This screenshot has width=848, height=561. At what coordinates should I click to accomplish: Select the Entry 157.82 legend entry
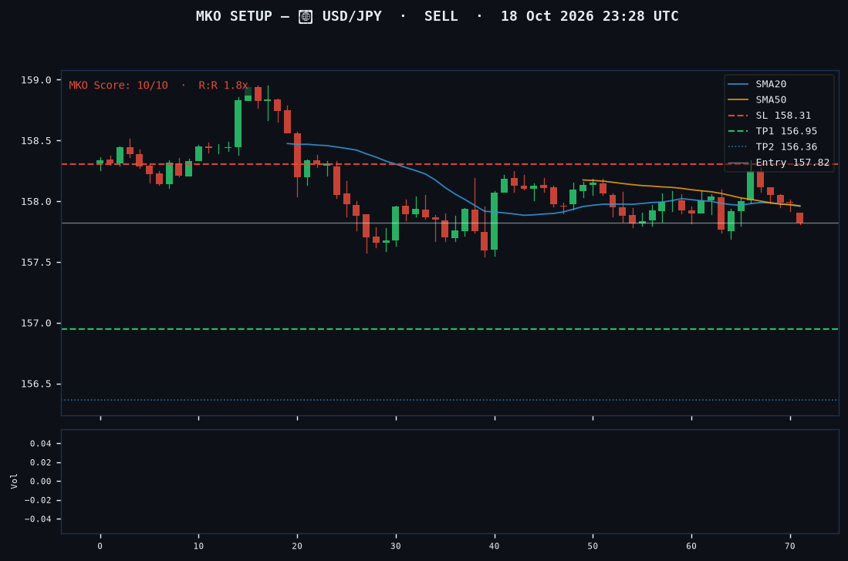pyautogui.click(x=779, y=163)
